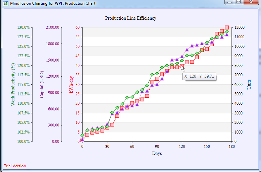The width and height of the screenshot is (261, 172).
Task: Click the 4000 tick on Units axis
Action: (x=239, y=103)
